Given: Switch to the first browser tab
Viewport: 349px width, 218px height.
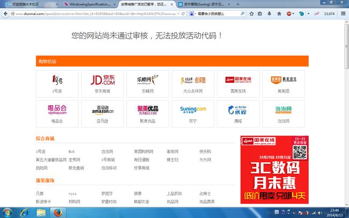Looking at the screenshot, I should 32,4.
